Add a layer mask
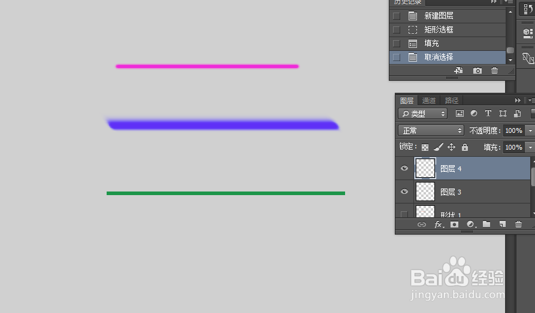Screen dimensions: 535x313 [454, 224]
